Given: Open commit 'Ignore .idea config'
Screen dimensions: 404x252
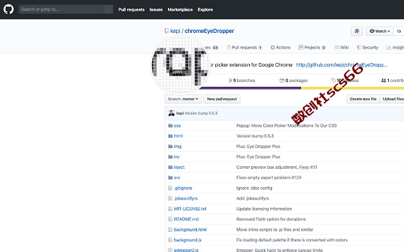Looking at the screenshot, I should tap(254, 188).
